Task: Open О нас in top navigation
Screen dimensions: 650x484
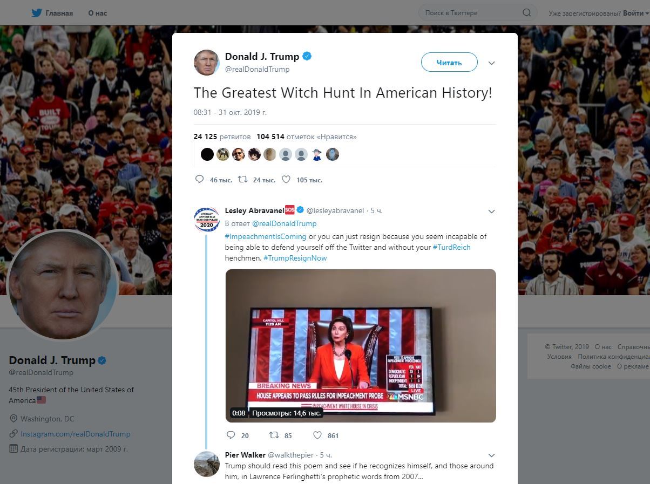Action: [98, 13]
